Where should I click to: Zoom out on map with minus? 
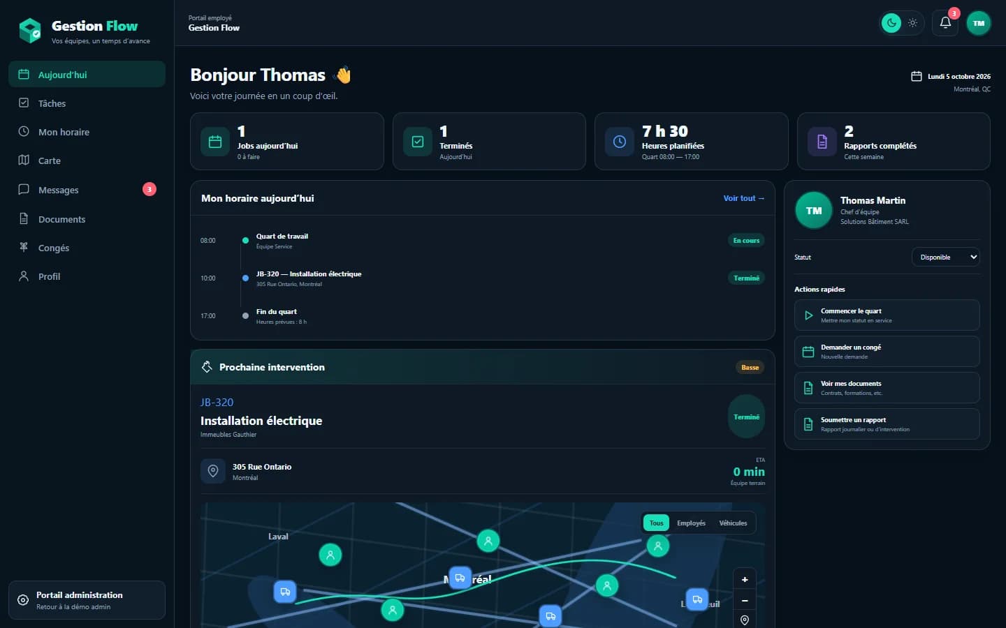pos(745,600)
